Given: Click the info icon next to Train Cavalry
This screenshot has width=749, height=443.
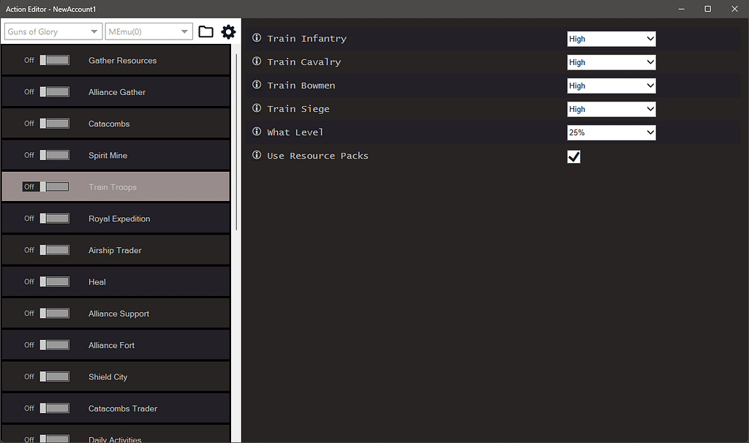Looking at the screenshot, I should click(x=256, y=61).
